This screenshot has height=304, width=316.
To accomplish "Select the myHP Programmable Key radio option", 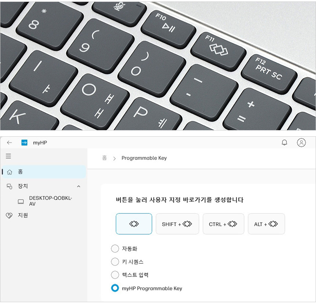I will pos(115,288).
